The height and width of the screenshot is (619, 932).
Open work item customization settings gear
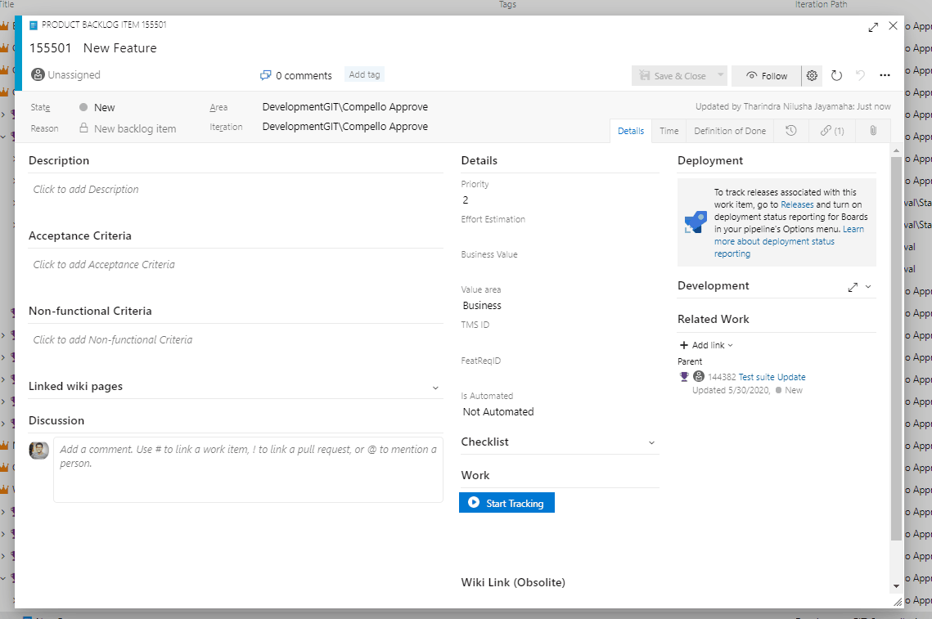click(812, 75)
